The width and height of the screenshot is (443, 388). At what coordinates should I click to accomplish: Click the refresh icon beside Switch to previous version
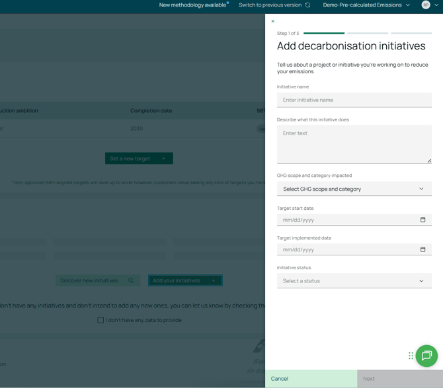(x=307, y=5)
